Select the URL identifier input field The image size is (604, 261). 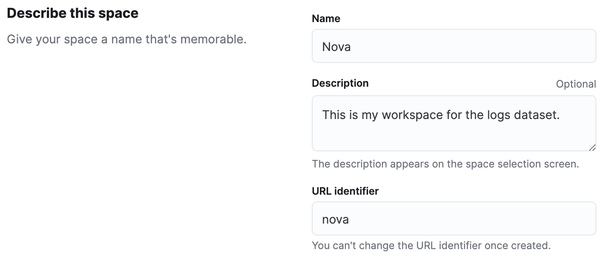[454, 218]
